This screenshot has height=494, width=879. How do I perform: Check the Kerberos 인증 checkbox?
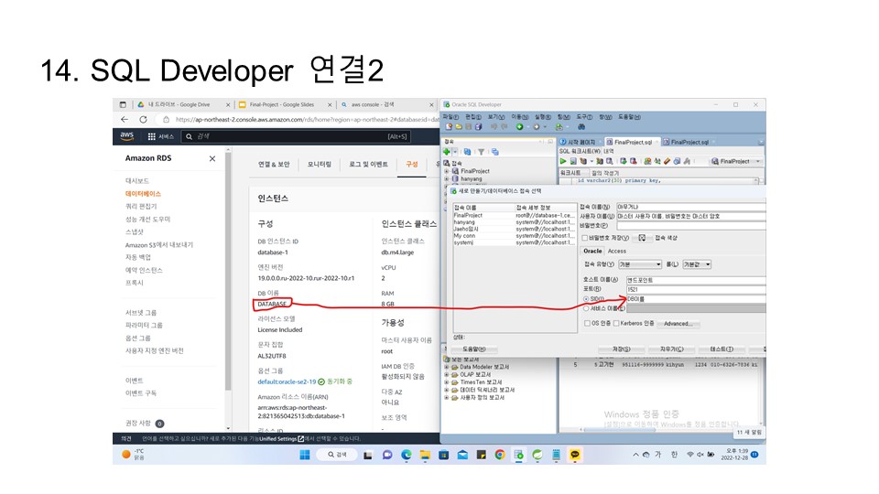coord(616,323)
